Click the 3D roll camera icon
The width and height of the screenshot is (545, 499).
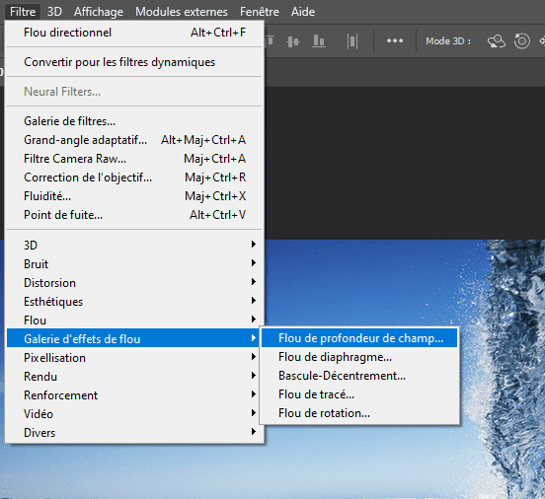tap(521, 41)
